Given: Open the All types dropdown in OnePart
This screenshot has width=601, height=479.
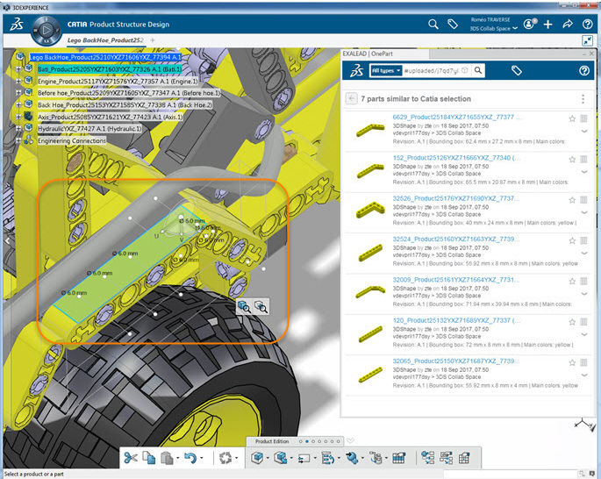Looking at the screenshot, I should [x=386, y=70].
